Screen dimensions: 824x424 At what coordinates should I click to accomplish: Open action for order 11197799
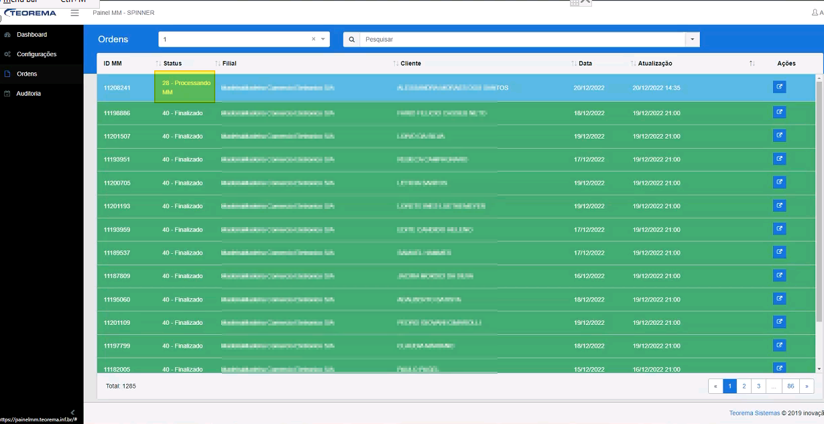tap(779, 345)
